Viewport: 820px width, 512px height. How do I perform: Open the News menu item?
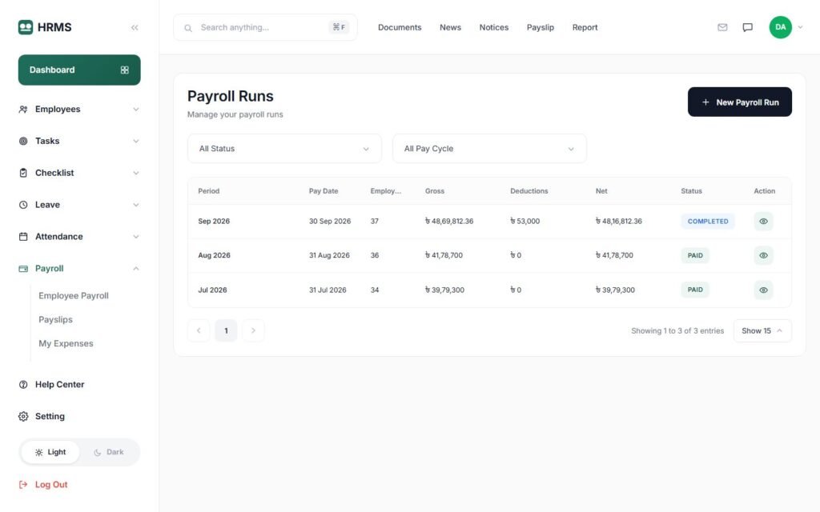click(x=450, y=27)
